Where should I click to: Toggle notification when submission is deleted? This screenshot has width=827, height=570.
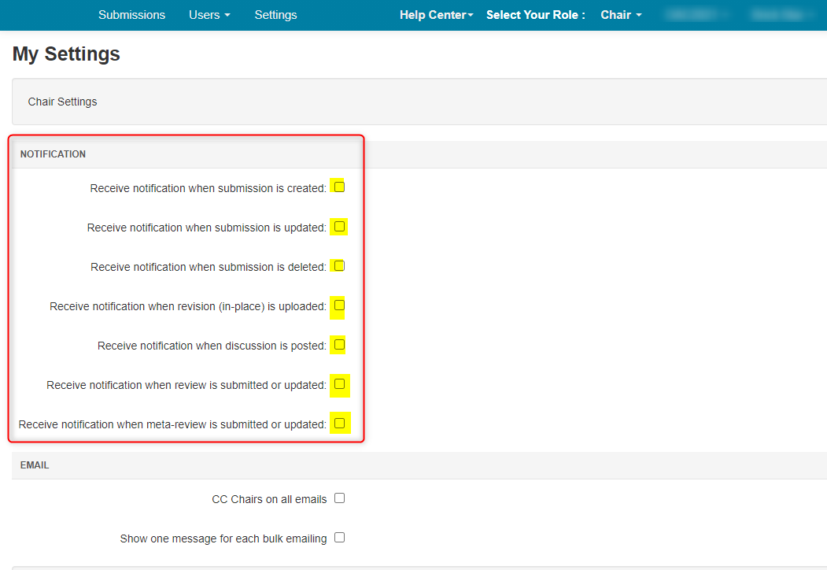point(339,265)
